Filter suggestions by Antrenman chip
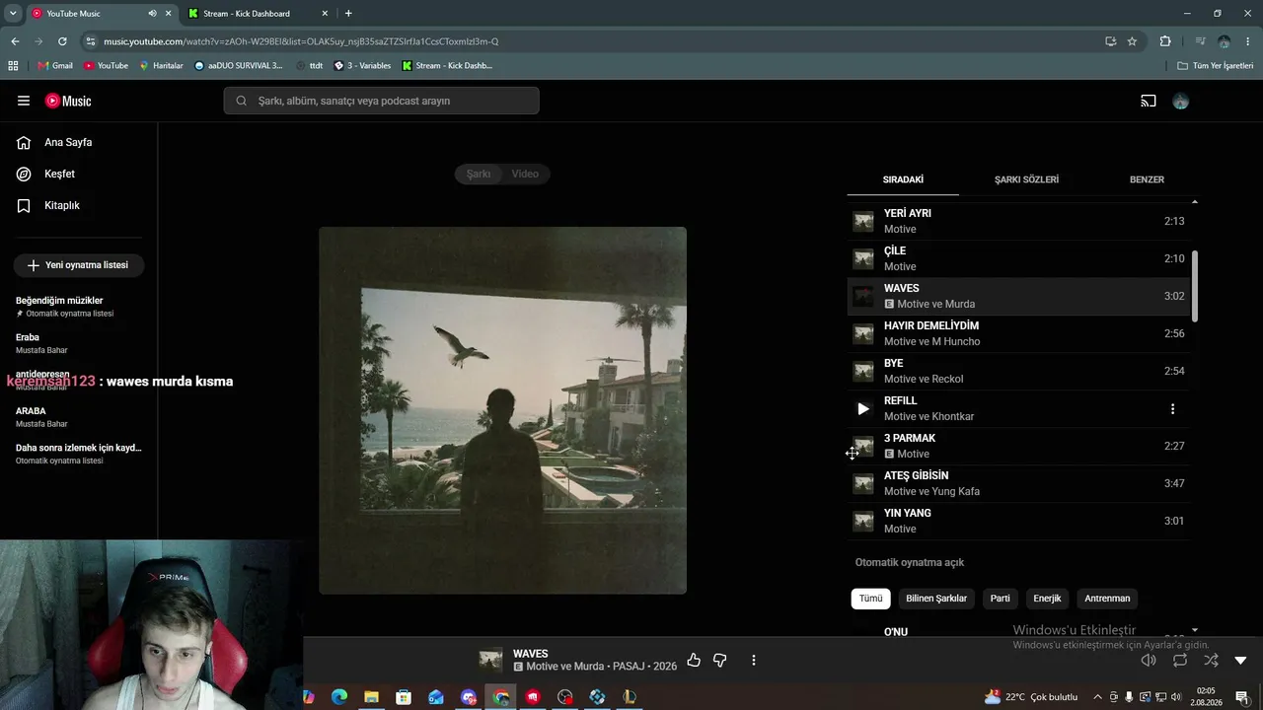The height and width of the screenshot is (710, 1263). [1107, 599]
